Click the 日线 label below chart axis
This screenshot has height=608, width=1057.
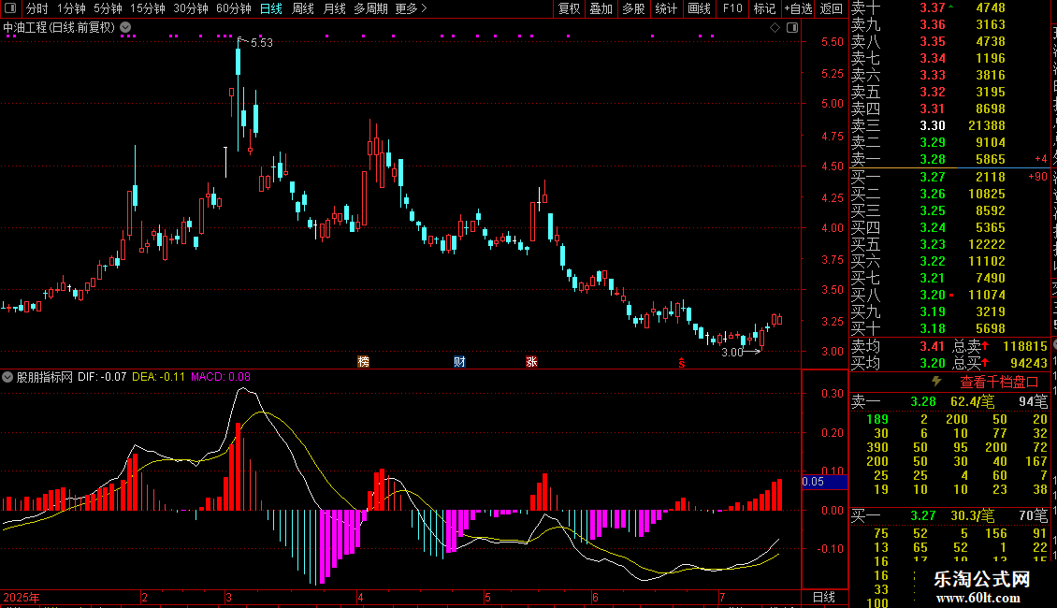[x=824, y=597]
